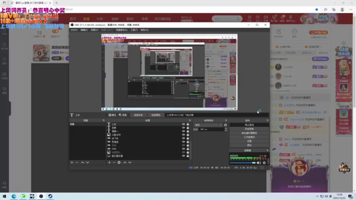Open Microsoft Edge from the taskbar
The image size is (356, 200).
tap(14, 196)
